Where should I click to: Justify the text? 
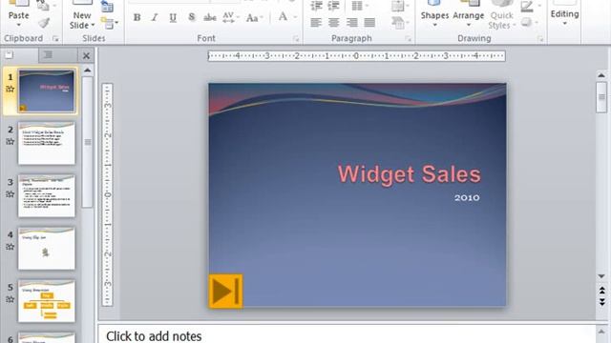(369, 23)
